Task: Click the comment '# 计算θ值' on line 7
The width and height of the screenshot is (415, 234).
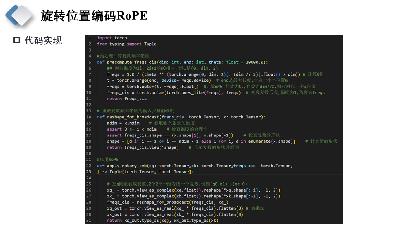Action: click(313, 74)
